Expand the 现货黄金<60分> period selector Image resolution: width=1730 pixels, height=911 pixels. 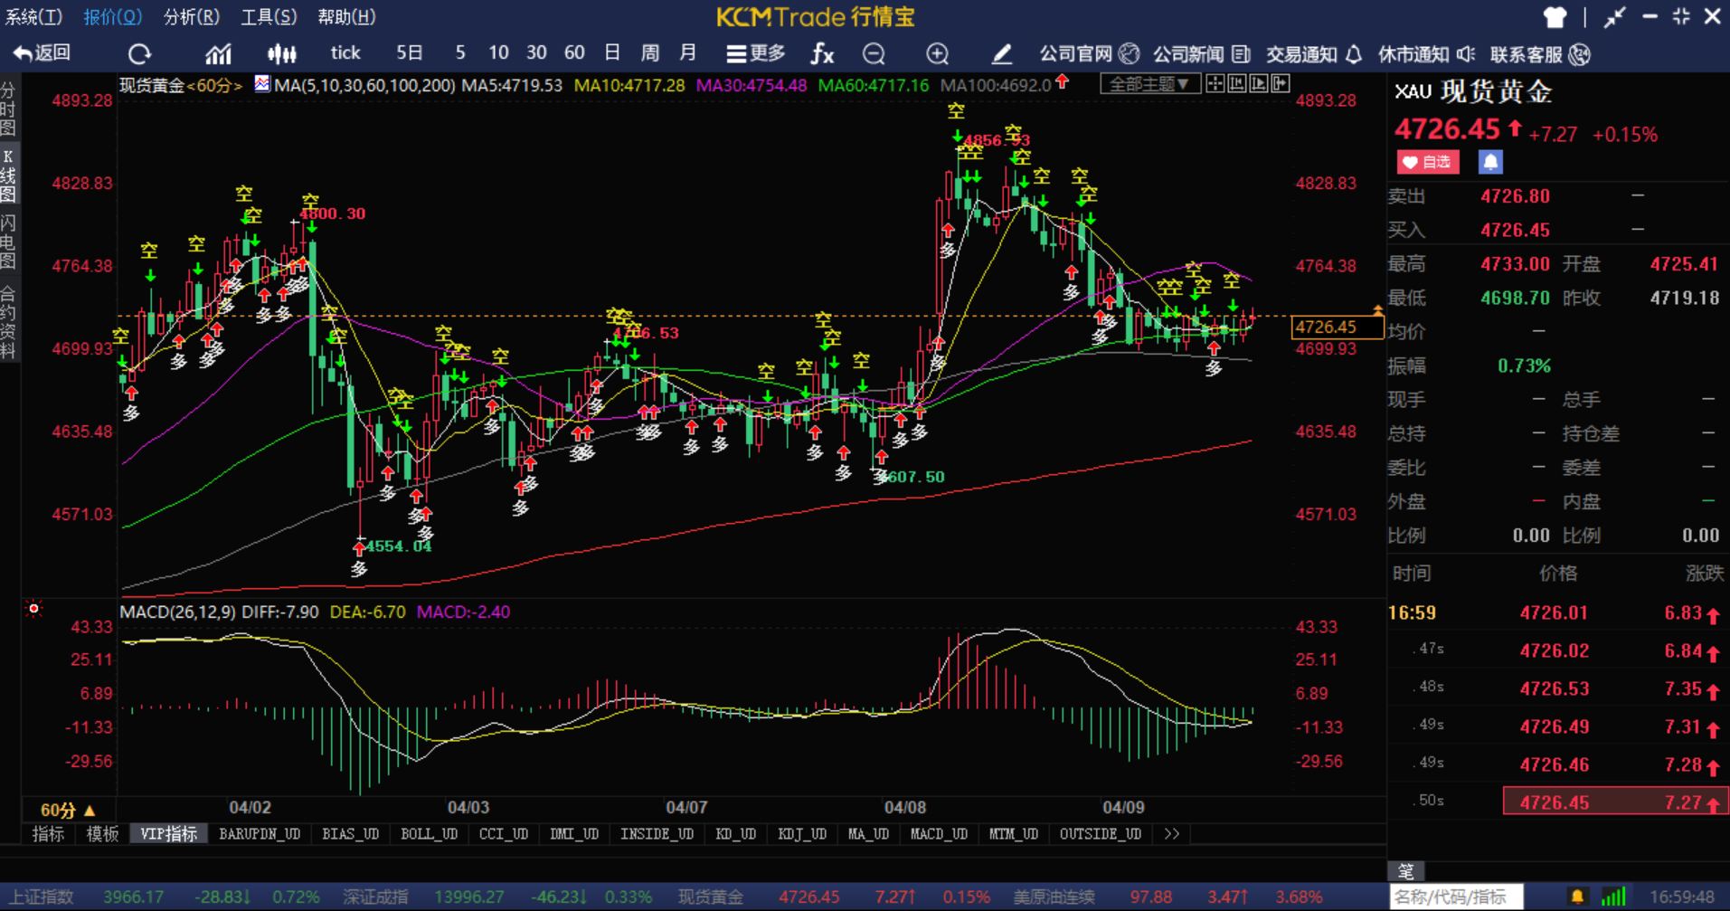coord(181,86)
